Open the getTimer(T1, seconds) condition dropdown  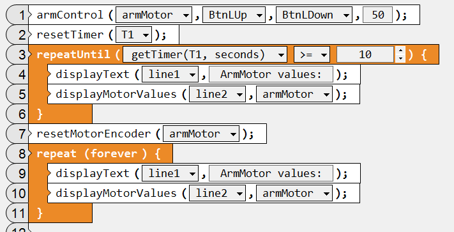pos(205,54)
